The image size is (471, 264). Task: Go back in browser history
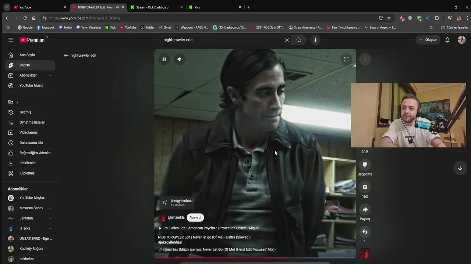(x=7, y=18)
